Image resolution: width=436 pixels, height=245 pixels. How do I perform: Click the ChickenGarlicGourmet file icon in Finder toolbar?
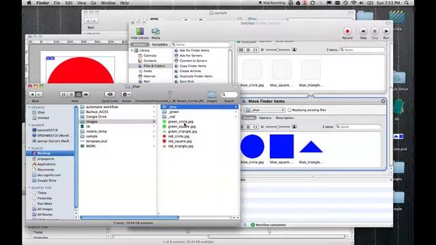tap(170, 94)
